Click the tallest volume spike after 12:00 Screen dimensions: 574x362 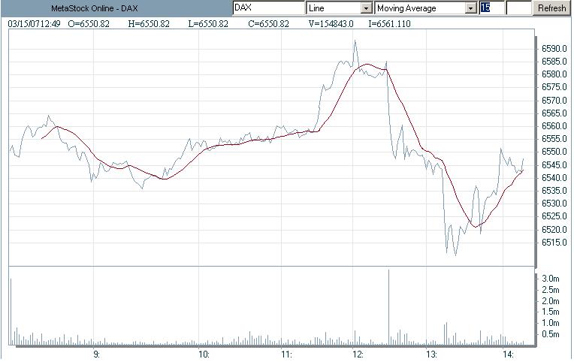388,306
